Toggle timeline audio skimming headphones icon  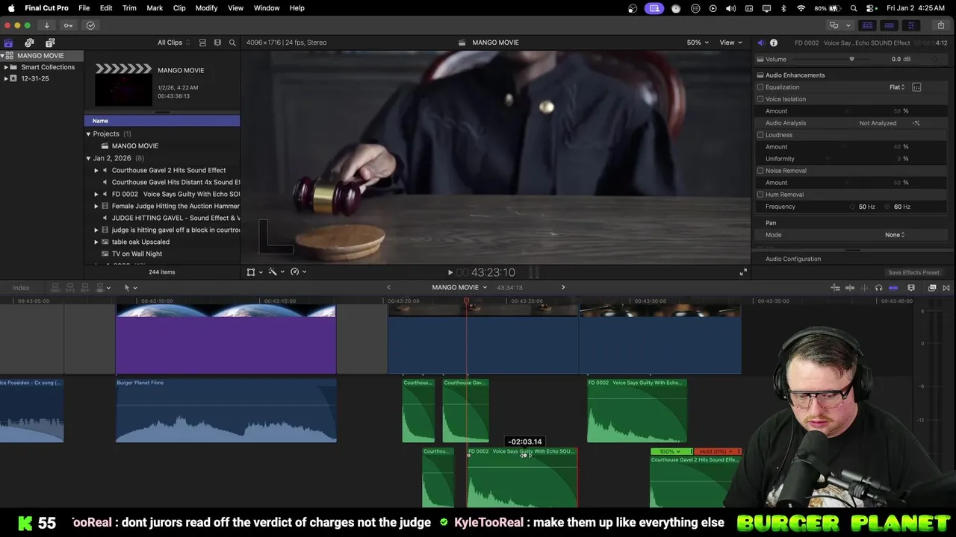tap(878, 288)
